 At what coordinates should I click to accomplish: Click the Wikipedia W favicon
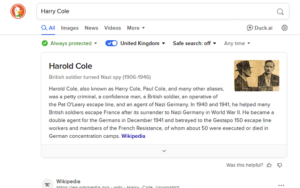47,184
